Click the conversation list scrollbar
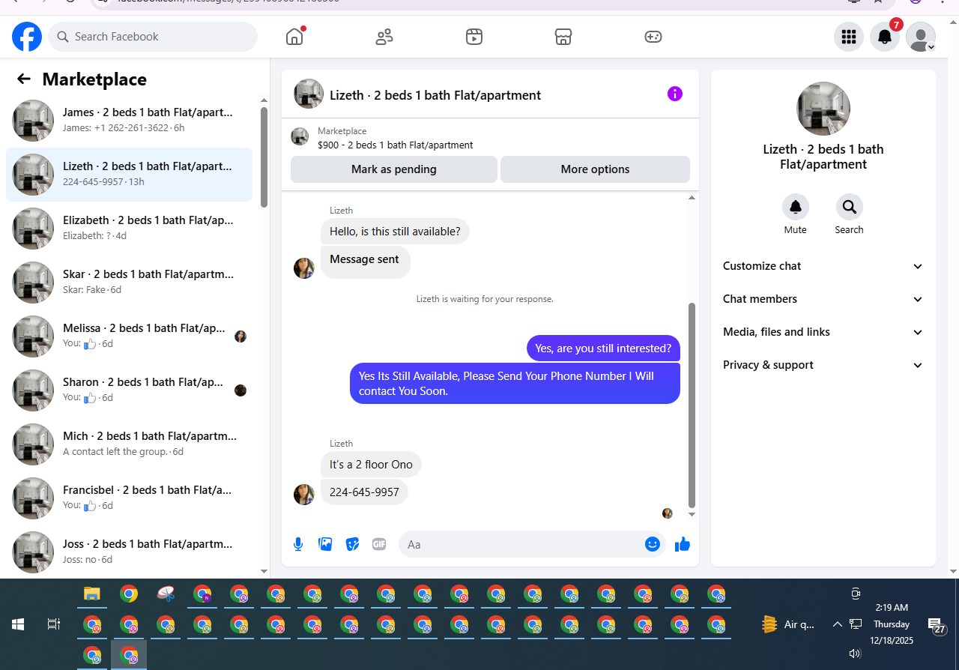 264,157
